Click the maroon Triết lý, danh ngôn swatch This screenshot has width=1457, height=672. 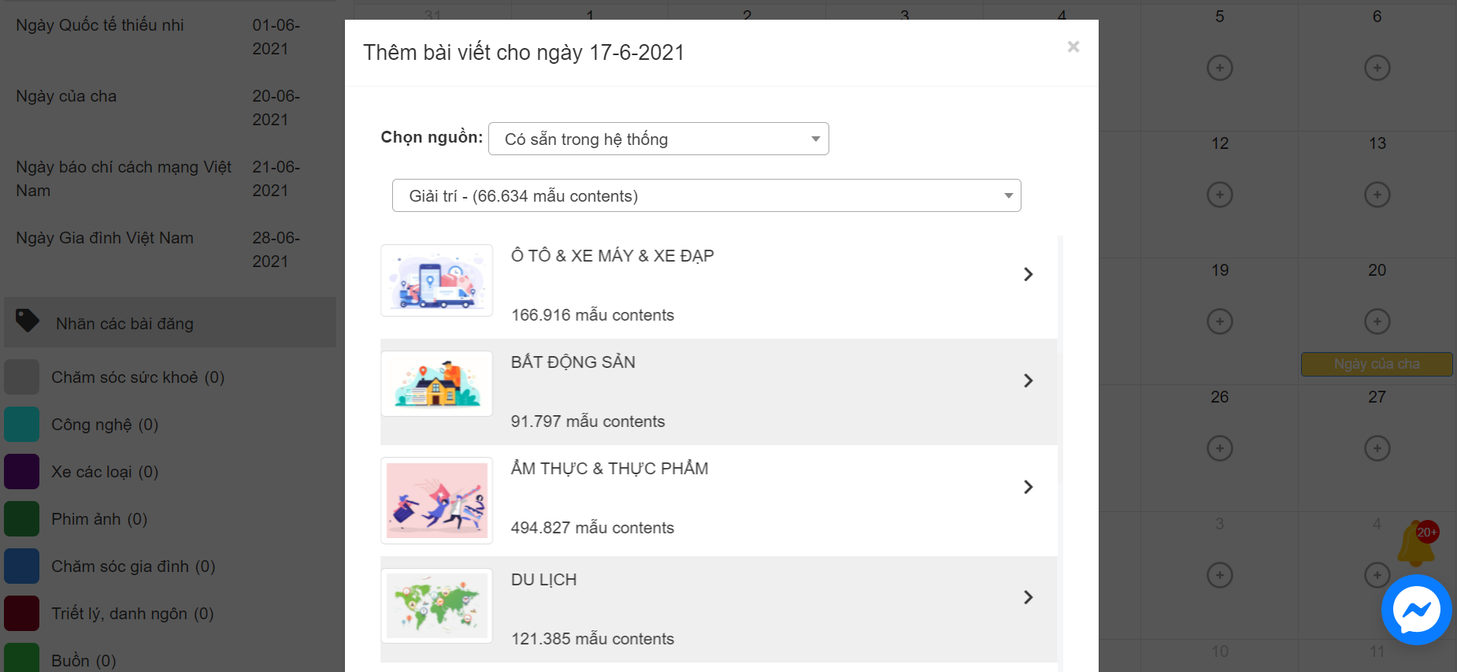pos(21,614)
